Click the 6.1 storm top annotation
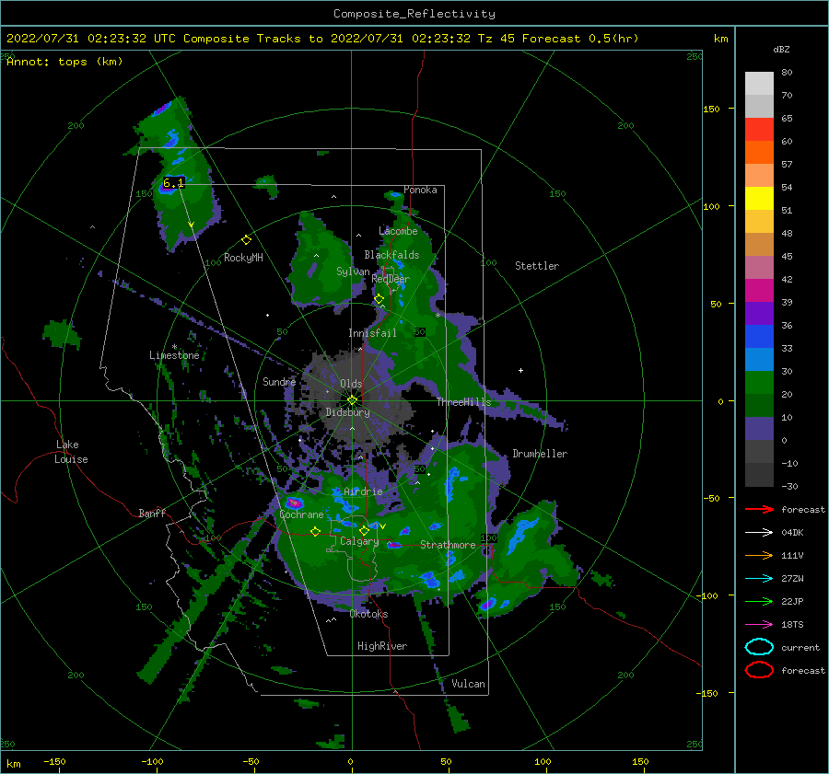This screenshot has height=774, width=829. 173,183
